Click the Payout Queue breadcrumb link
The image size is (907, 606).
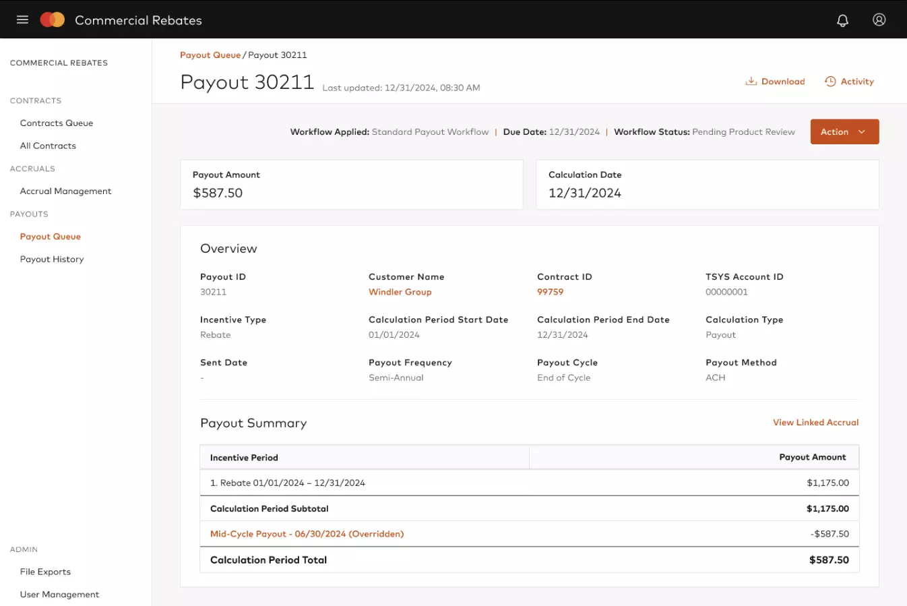[x=210, y=55]
